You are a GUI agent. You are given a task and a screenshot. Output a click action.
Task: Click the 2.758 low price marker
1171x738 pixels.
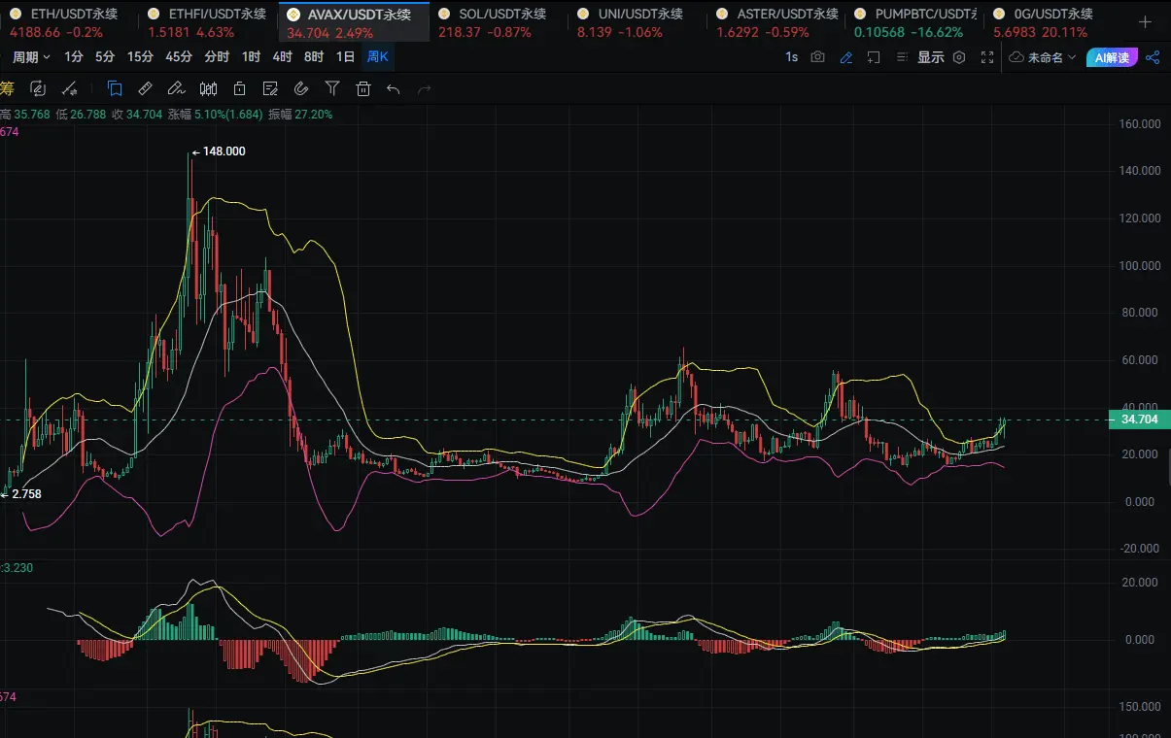pyautogui.click(x=19, y=494)
